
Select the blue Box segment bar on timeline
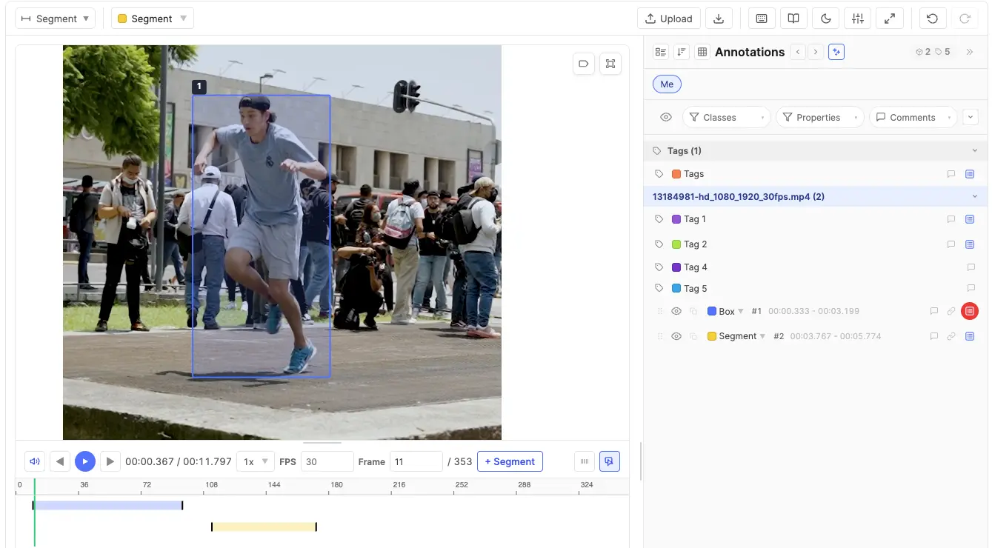108,505
